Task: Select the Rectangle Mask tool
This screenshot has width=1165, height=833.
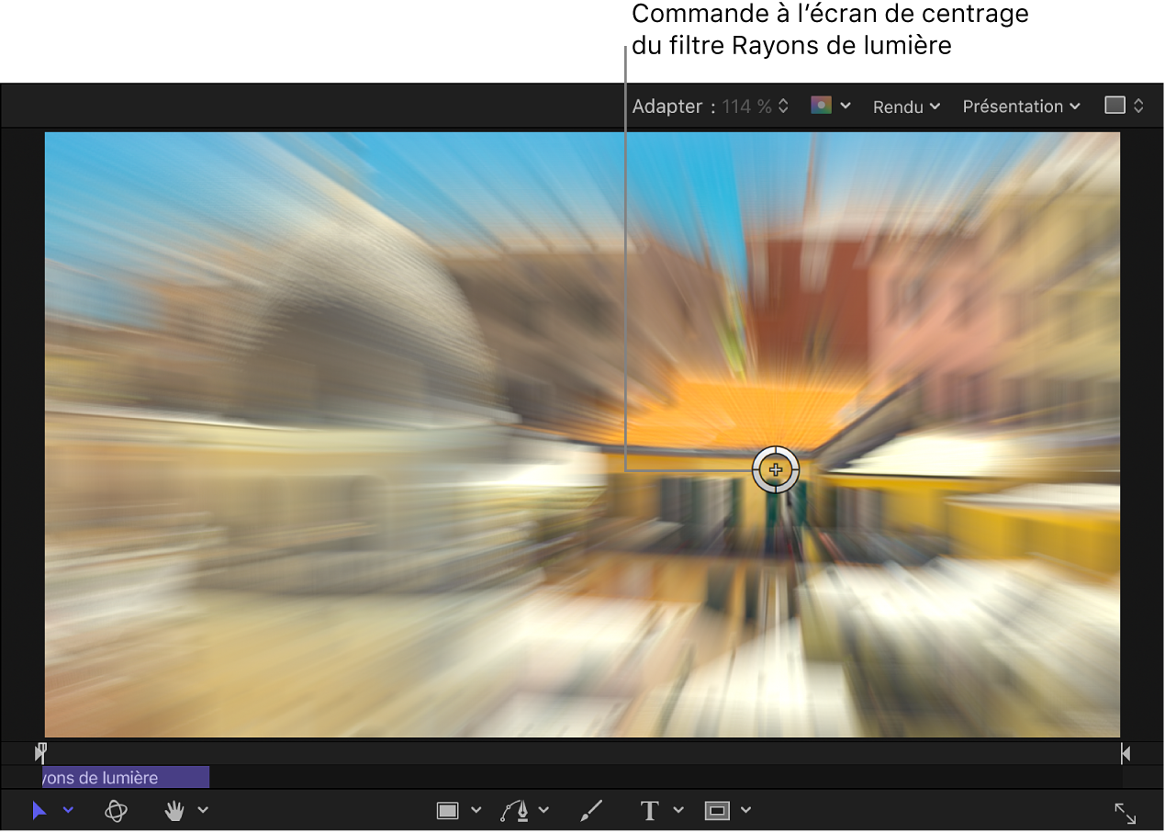Action: (717, 810)
